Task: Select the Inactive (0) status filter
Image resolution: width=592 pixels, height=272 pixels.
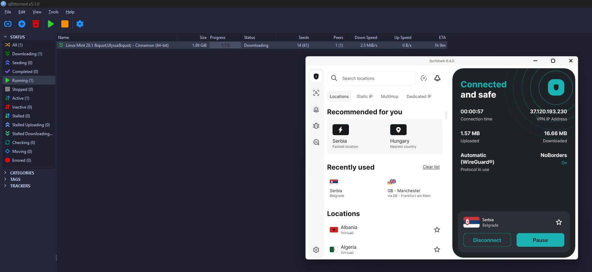Action: [29, 107]
